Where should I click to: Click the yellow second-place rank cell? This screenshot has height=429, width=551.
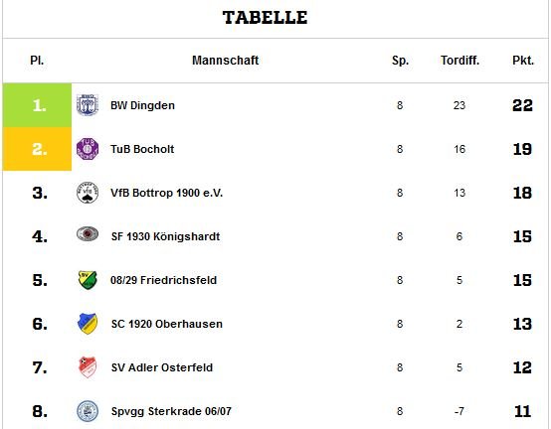[x=37, y=149]
